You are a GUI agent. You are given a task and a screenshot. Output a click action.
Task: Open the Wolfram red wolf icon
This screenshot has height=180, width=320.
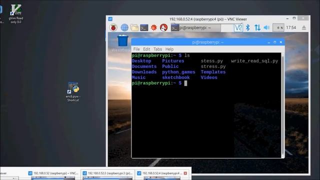pos(163,27)
